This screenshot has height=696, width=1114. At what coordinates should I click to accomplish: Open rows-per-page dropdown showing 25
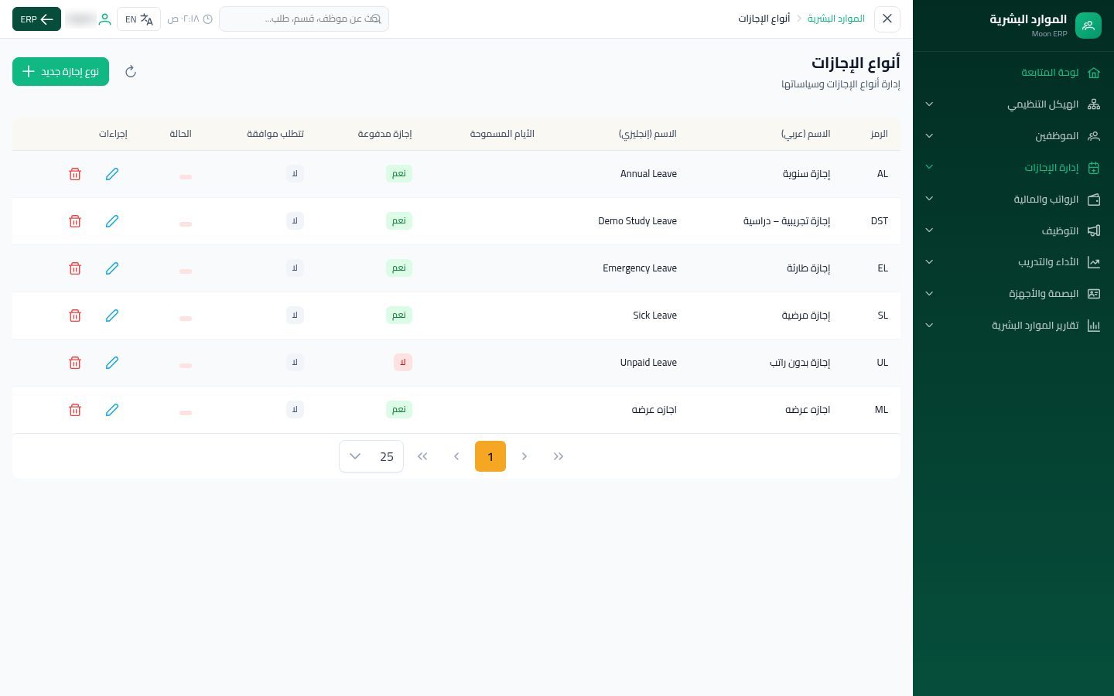(371, 456)
